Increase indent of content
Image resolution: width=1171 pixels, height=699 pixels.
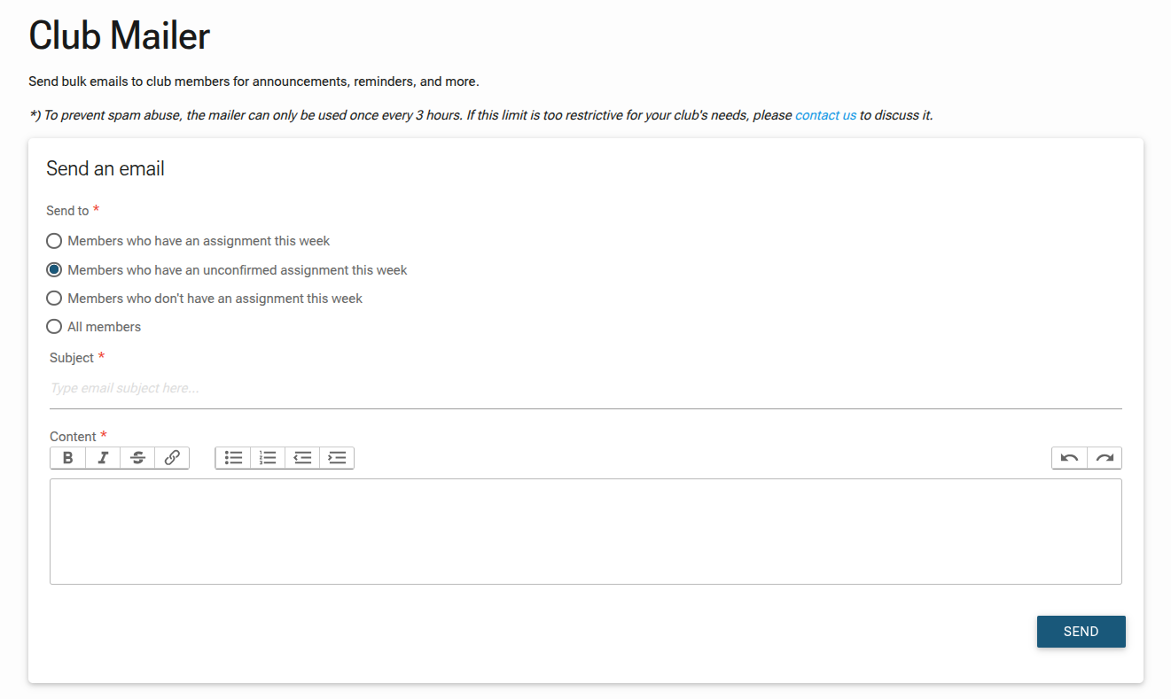pos(337,458)
